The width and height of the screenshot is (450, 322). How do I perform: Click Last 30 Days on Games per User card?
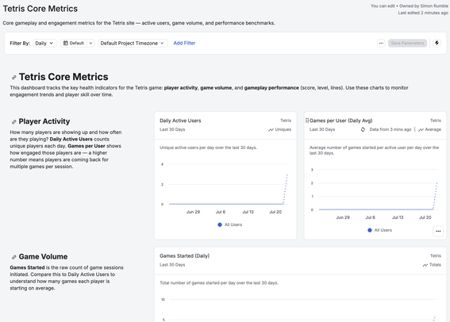click(x=322, y=129)
